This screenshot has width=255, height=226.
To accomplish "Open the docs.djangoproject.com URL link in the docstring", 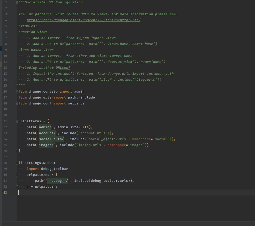I will point(84,20).
